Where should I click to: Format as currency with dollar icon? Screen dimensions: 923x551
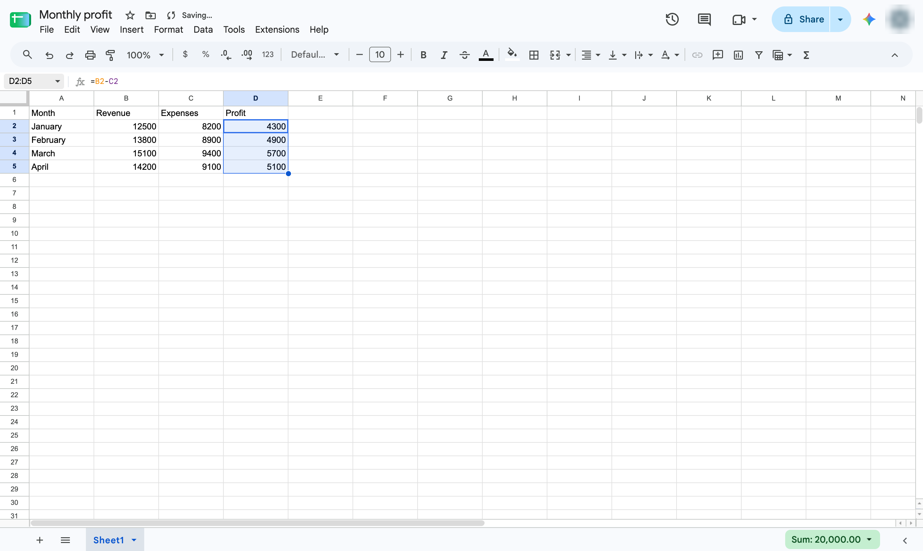(x=185, y=54)
